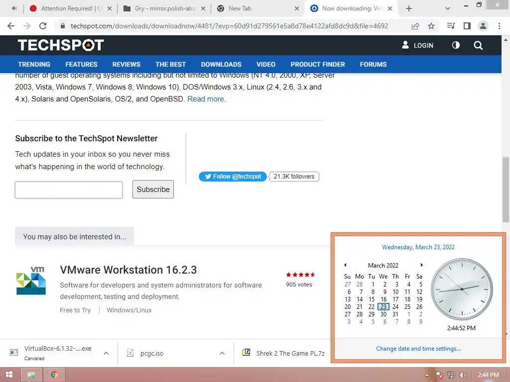
Task: Click Follow @techspot Twitter button
Action: coord(233,177)
